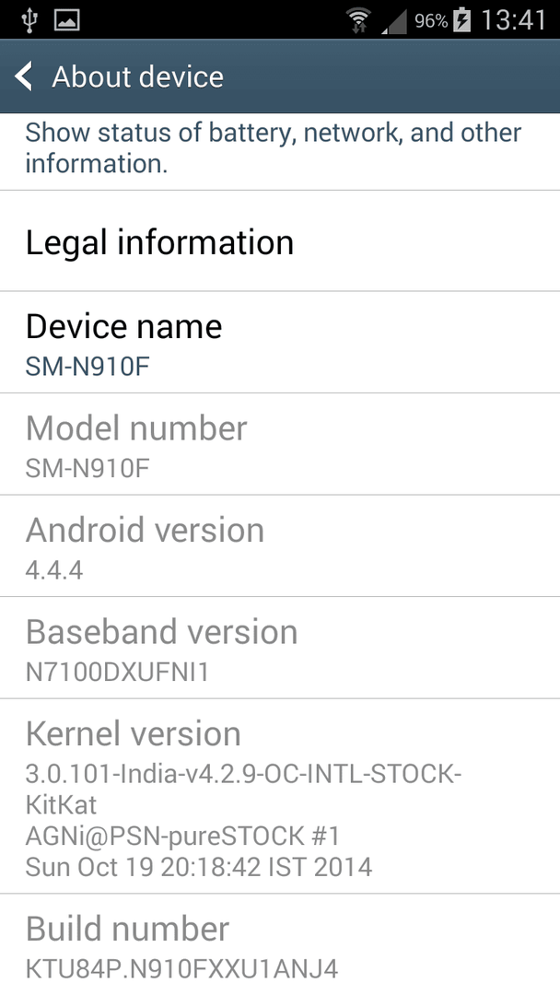The image size is (560, 995).
Task: Tap the Build number entry
Action: (280, 945)
